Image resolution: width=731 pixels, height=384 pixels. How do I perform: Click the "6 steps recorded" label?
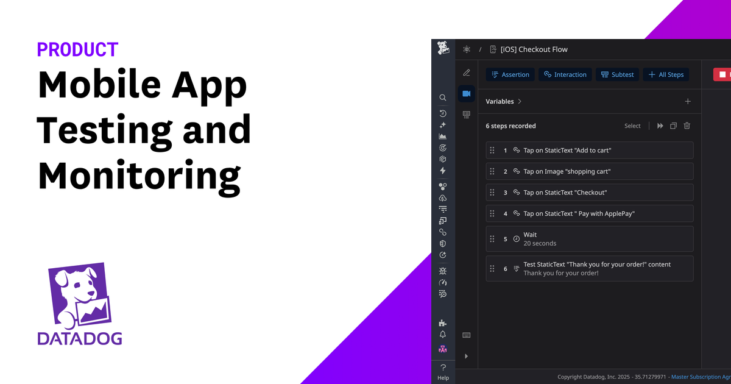(510, 126)
